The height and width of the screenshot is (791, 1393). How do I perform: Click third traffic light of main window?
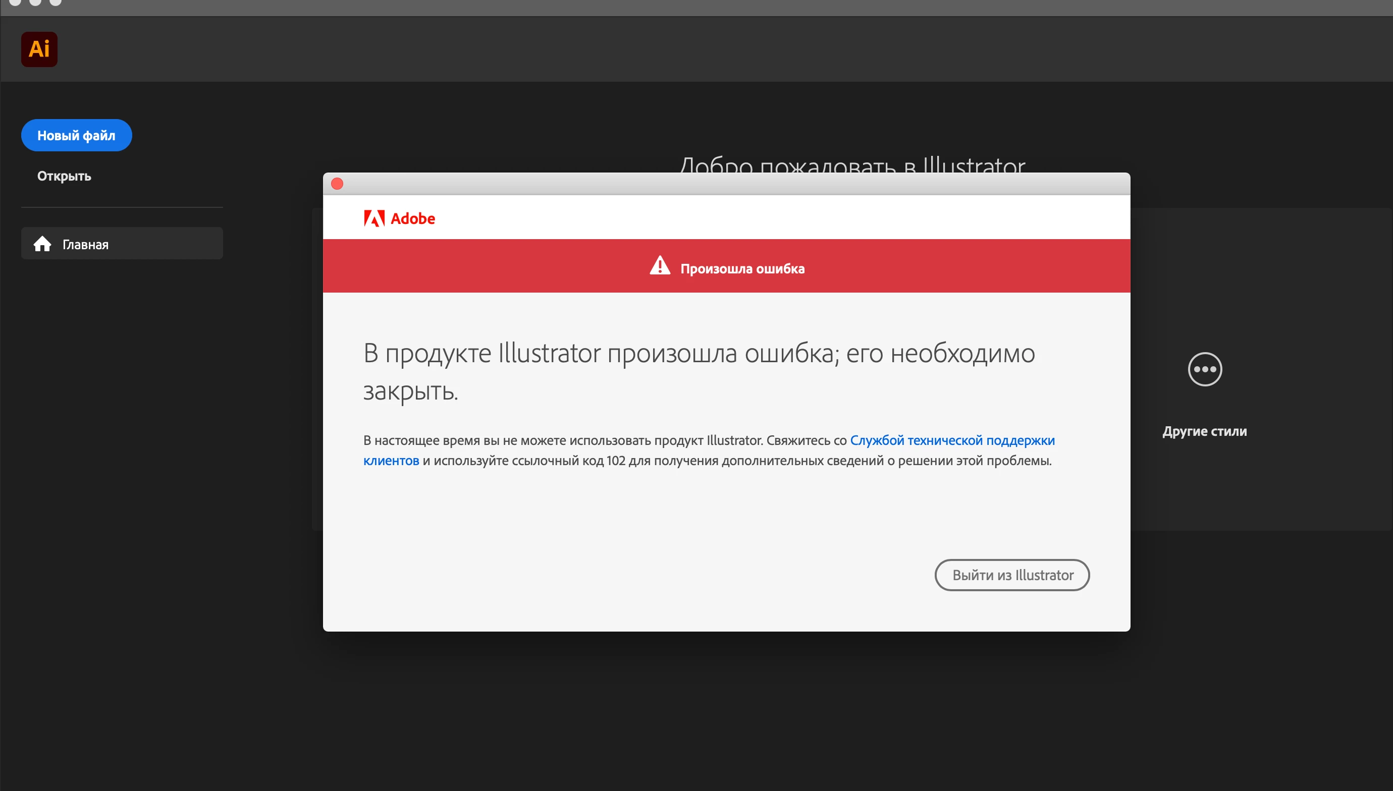tap(56, 2)
